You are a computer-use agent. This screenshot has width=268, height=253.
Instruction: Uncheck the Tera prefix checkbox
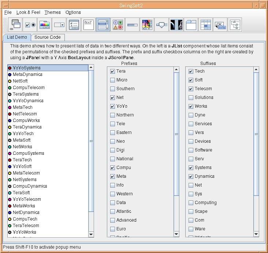(112, 71)
